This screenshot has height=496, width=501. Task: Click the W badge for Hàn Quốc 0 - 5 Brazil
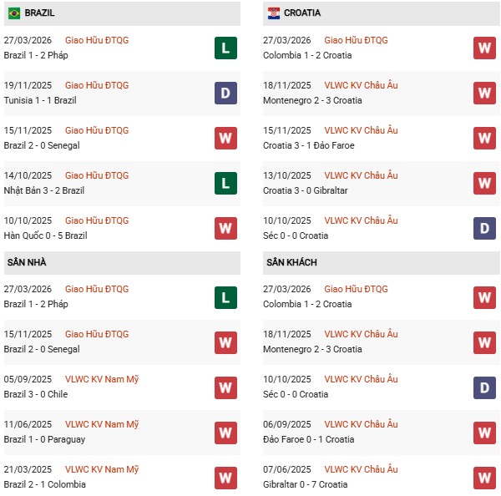click(225, 228)
